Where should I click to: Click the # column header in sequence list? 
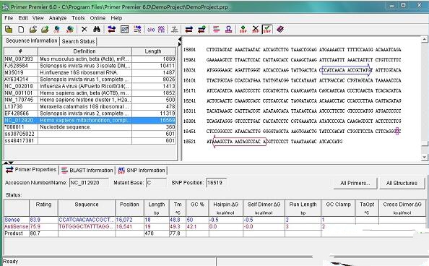coord(20,51)
